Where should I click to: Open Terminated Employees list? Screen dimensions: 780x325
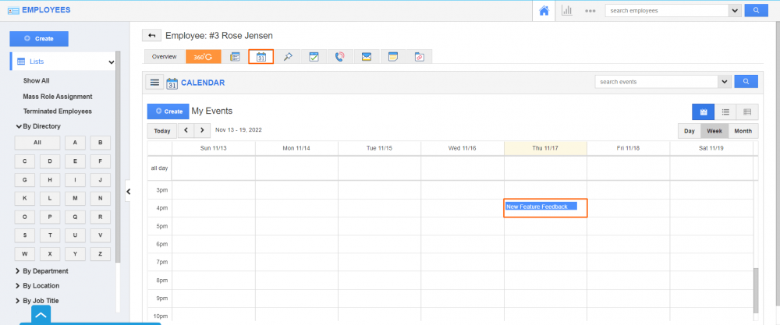(x=57, y=111)
